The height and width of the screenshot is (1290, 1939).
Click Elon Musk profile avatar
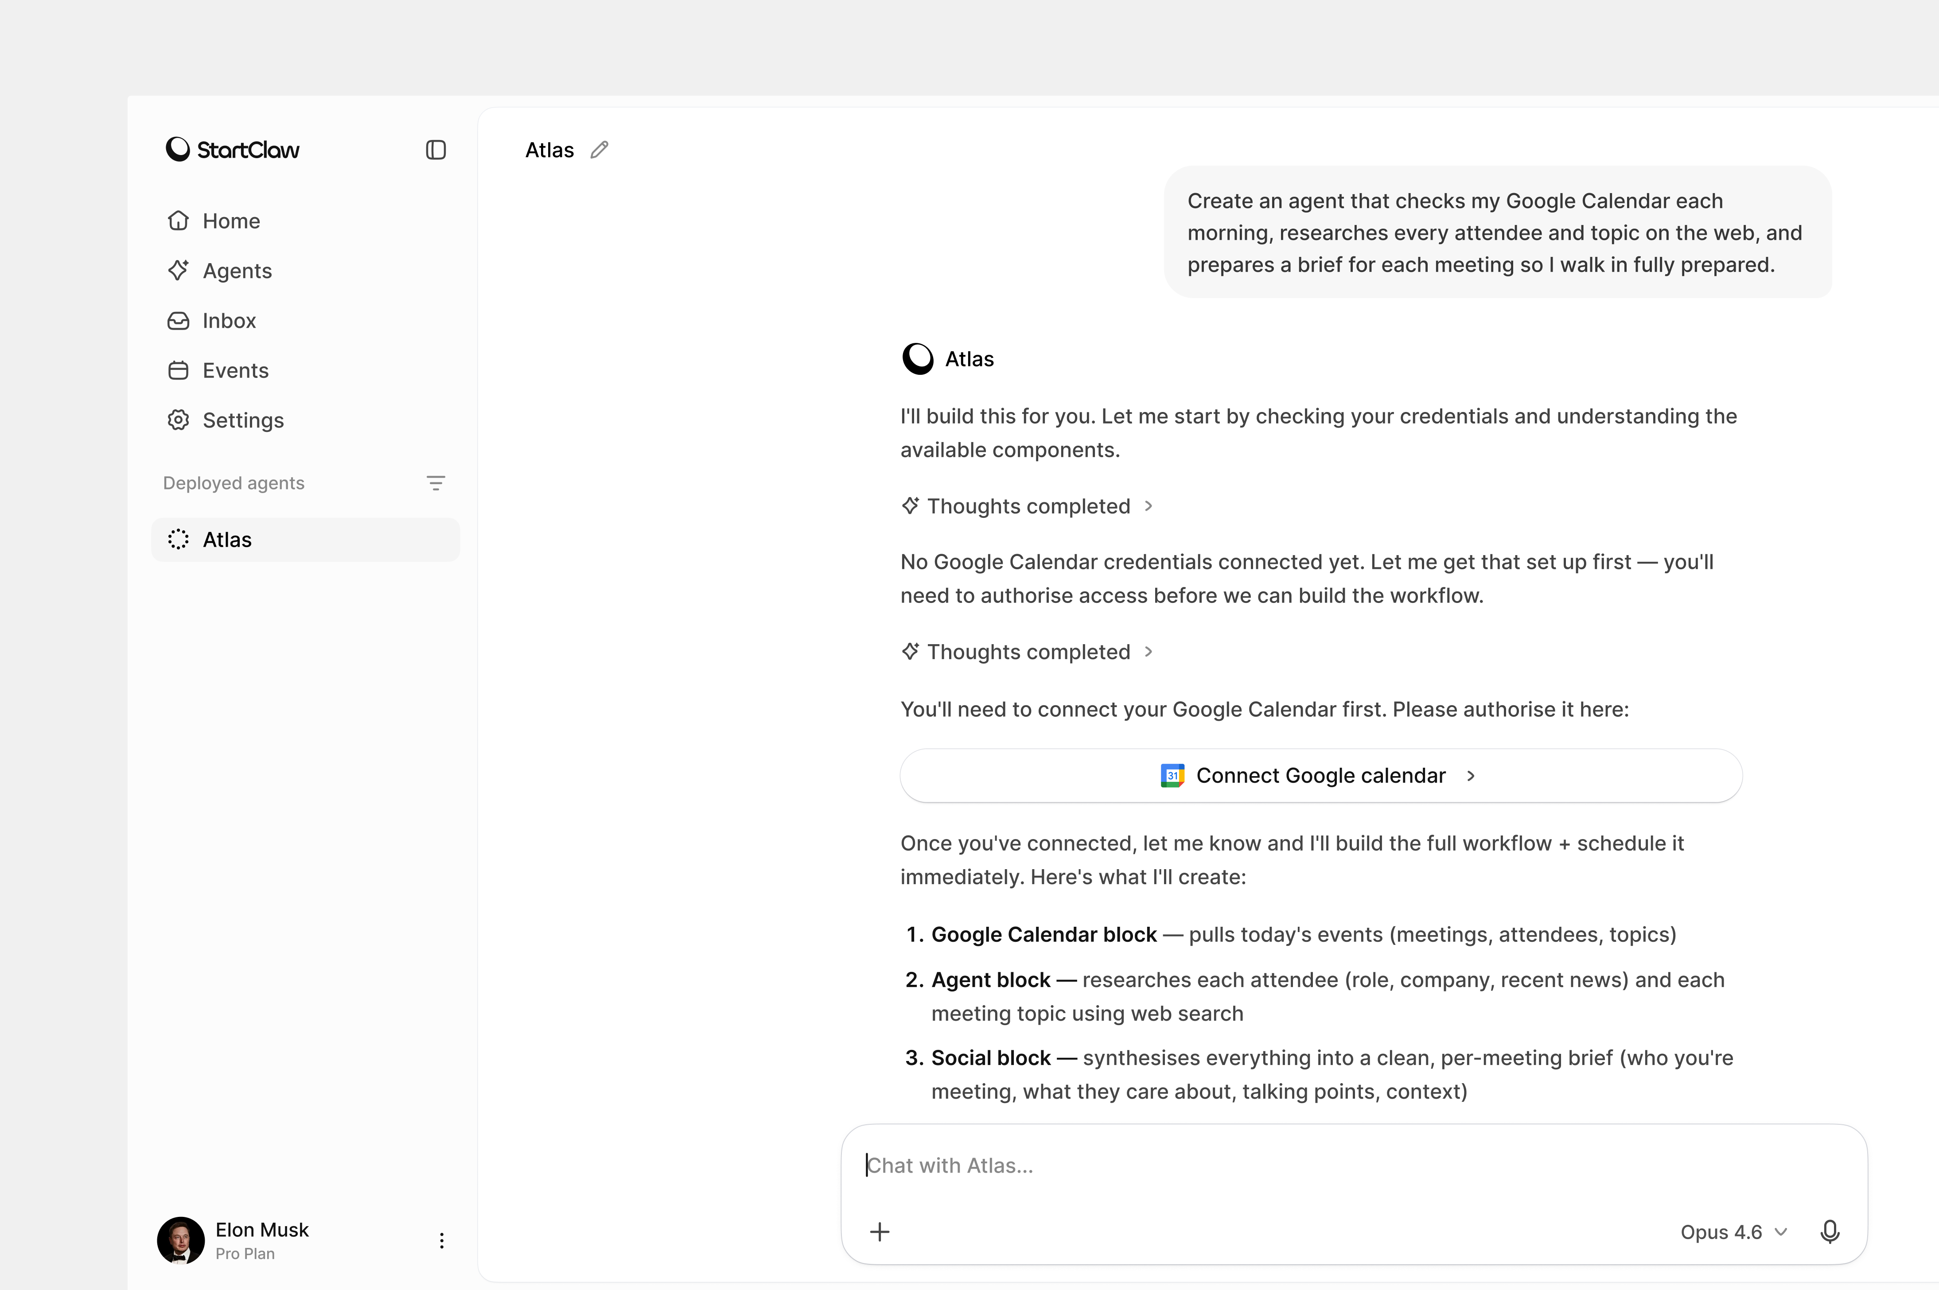pos(180,1241)
